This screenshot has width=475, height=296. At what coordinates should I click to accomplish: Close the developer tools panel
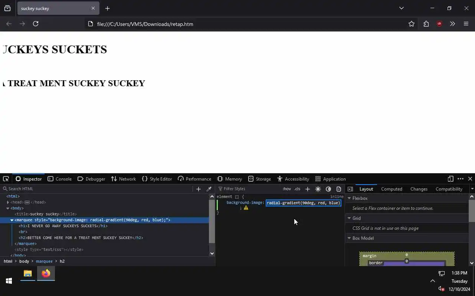point(470,179)
